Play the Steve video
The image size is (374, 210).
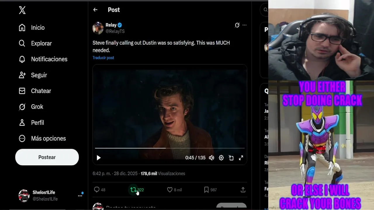pyautogui.click(x=99, y=158)
